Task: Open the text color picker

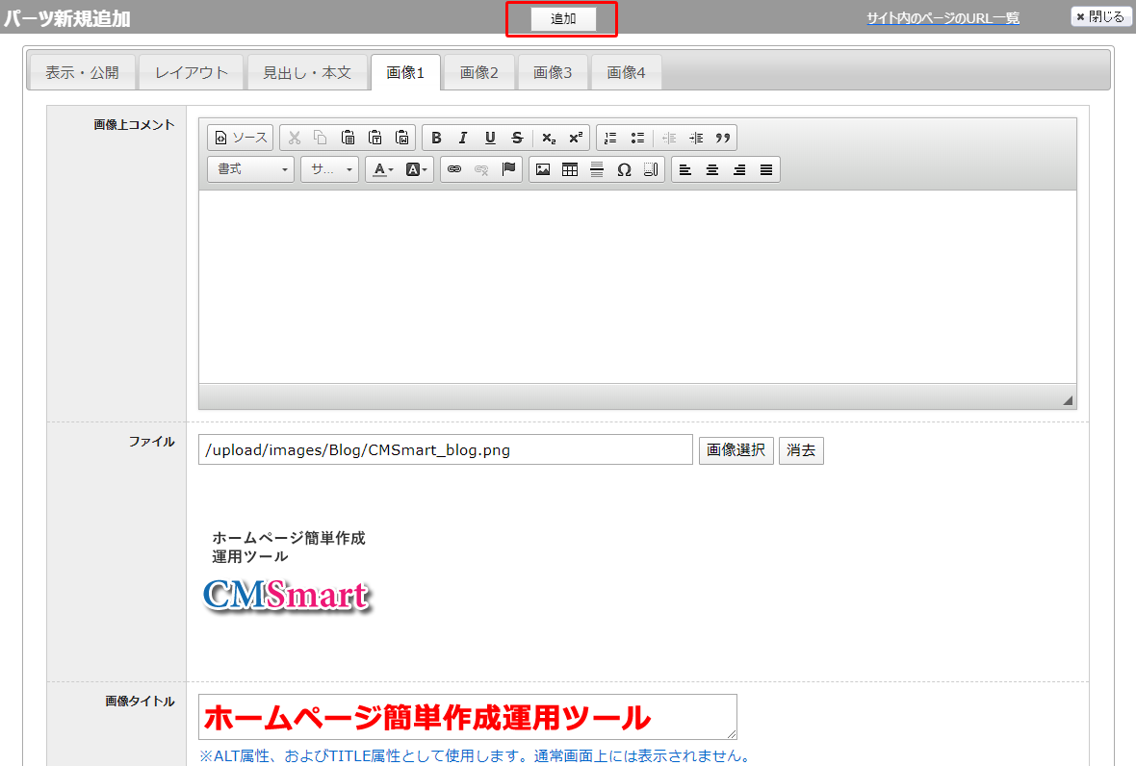Action: tap(383, 169)
